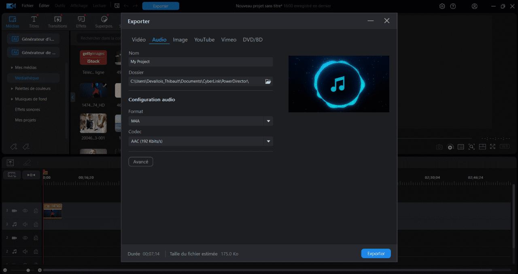Screen dimensions: 518x274
Task: Collapse the media library side panel arrow
Action: point(73,97)
